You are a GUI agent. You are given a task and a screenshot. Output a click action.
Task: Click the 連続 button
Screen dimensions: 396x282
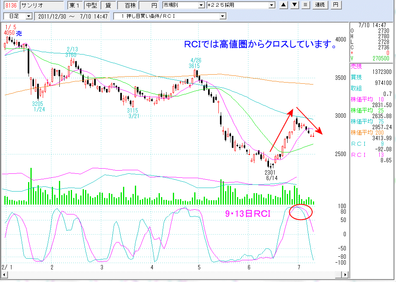pos(320,5)
